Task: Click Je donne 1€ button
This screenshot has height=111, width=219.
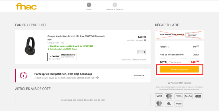Action: [x=139, y=75]
